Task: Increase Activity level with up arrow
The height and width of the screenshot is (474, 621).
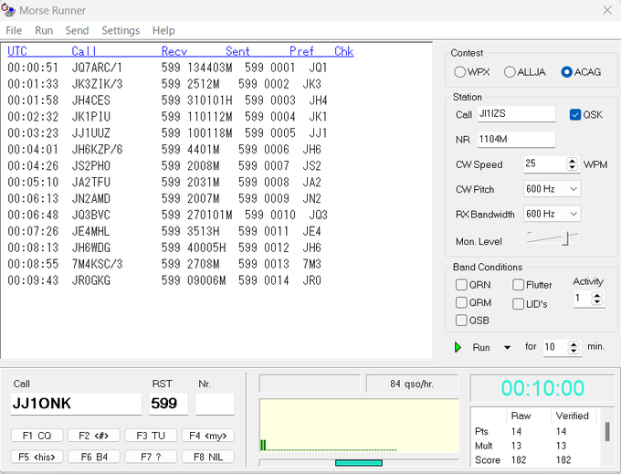Action: (597, 295)
